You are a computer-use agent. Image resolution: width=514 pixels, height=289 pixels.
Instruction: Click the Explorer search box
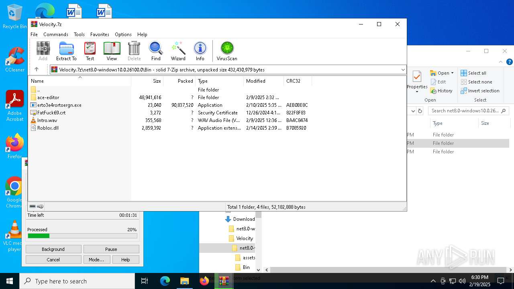[x=468, y=111]
